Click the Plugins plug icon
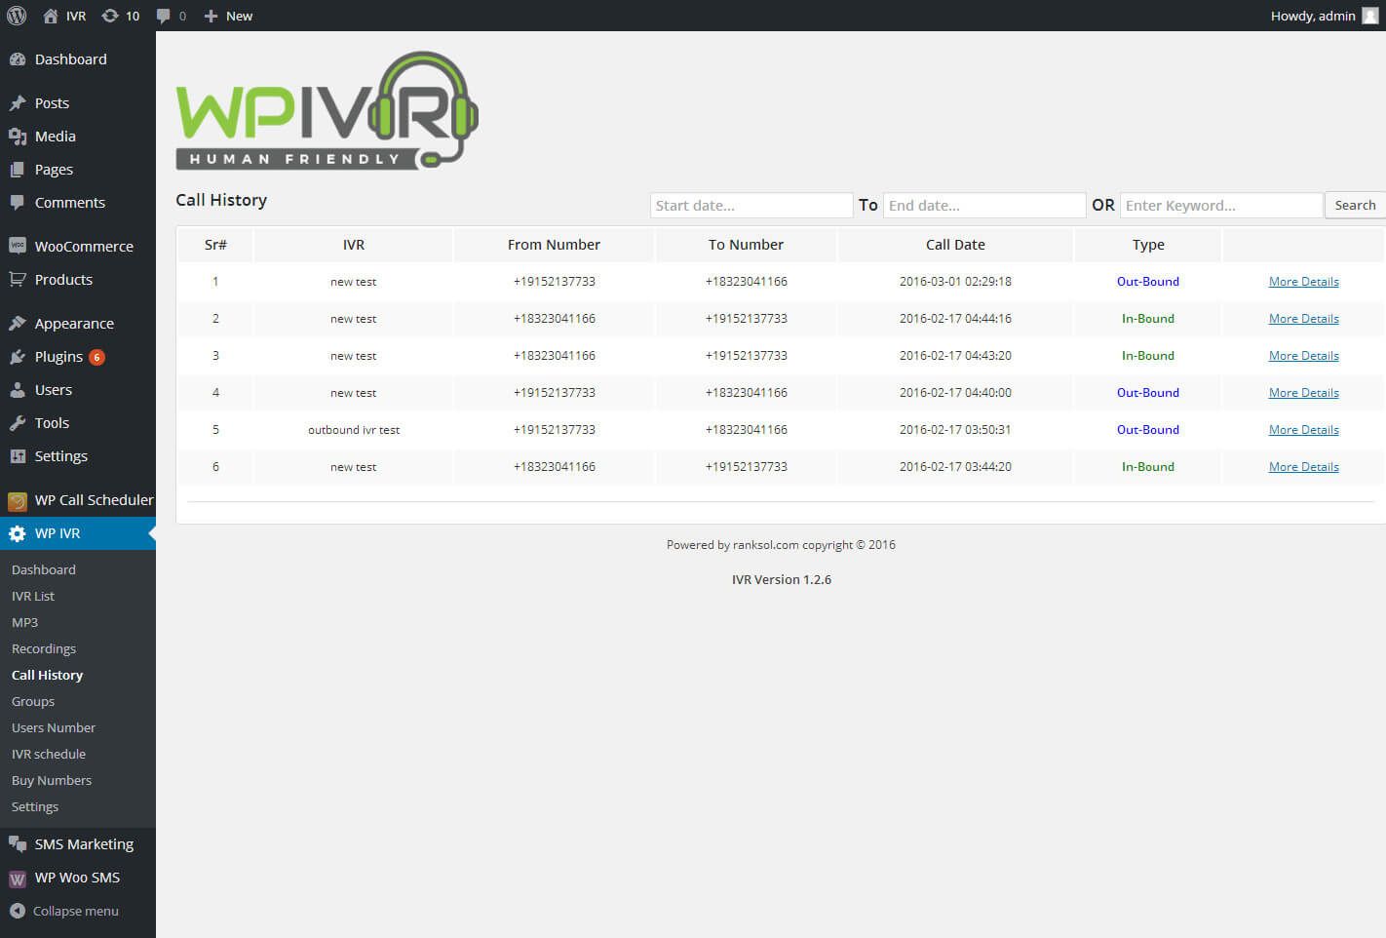 click(18, 357)
